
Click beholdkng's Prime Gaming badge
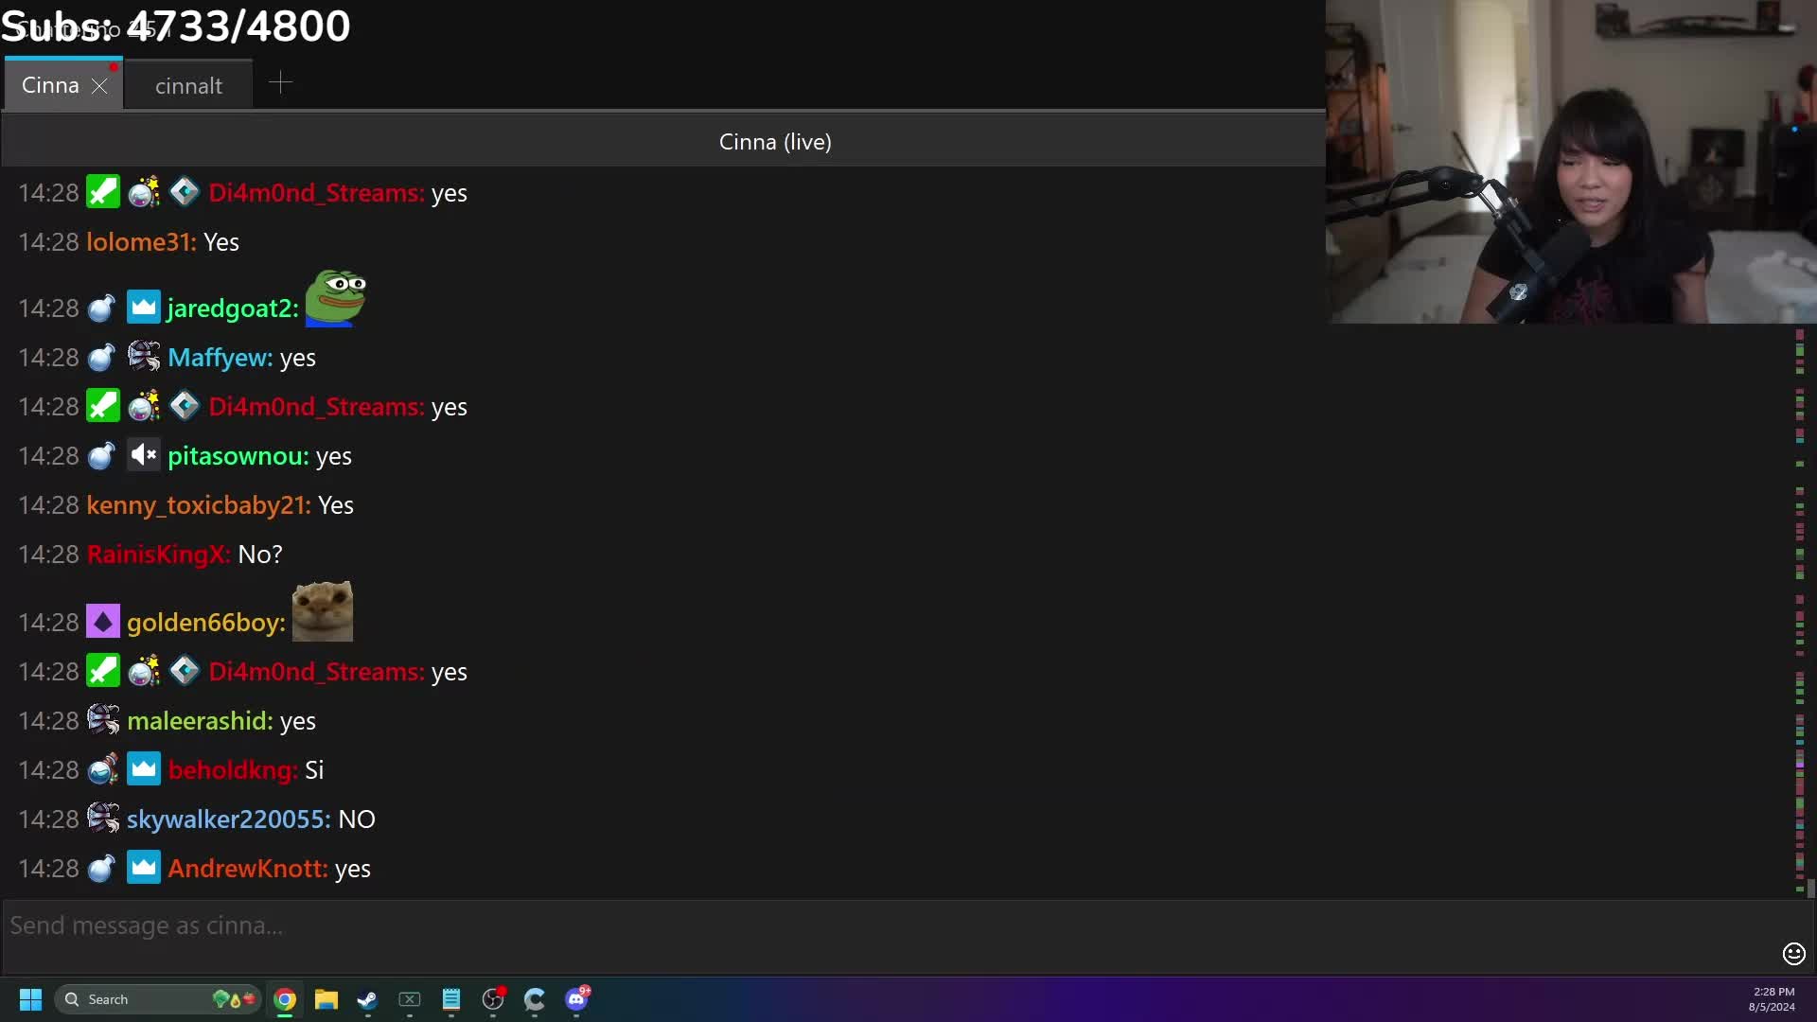click(143, 769)
